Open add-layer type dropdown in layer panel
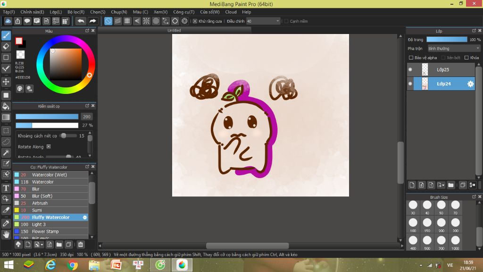 (443, 185)
